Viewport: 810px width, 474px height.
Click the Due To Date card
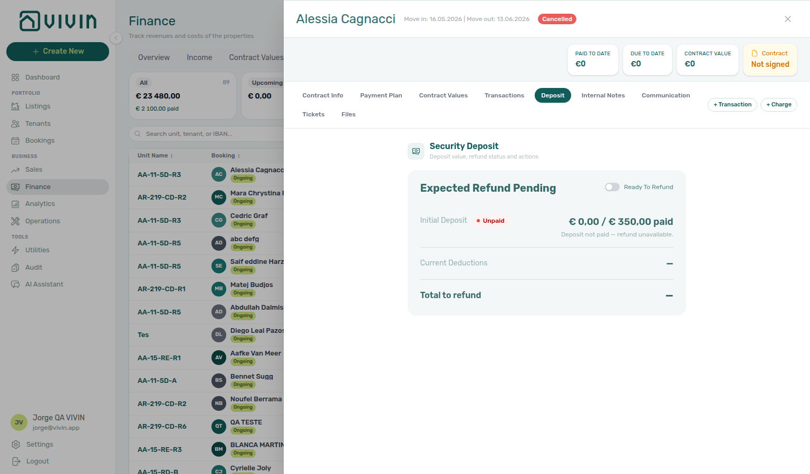pos(648,60)
